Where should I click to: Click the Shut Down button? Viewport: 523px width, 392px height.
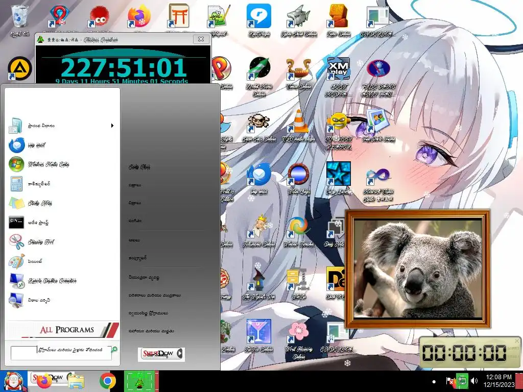point(157,354)
